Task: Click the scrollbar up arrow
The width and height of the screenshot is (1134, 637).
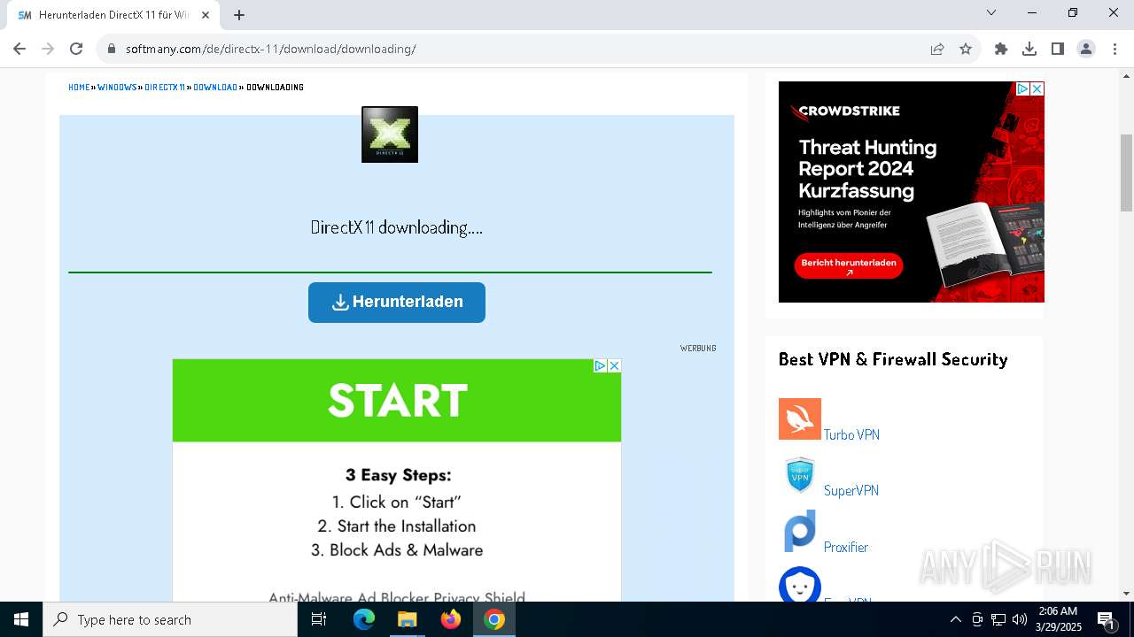Action: pyautogui.click(x=1126, y=75)
